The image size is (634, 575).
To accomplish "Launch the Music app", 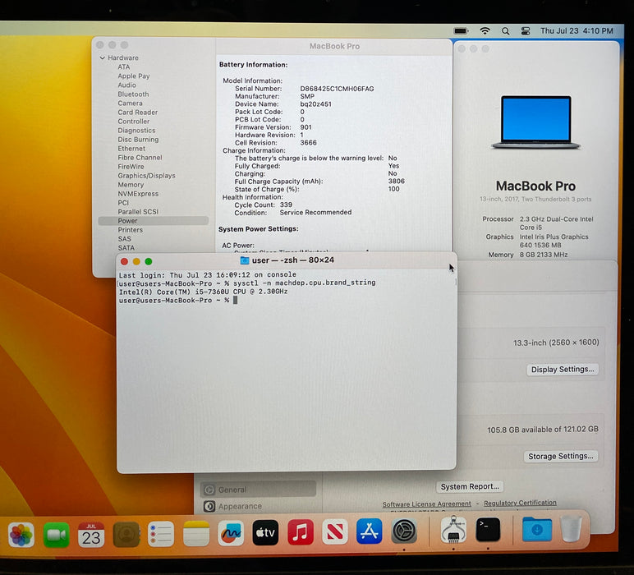I will click(x=300, y=532).
